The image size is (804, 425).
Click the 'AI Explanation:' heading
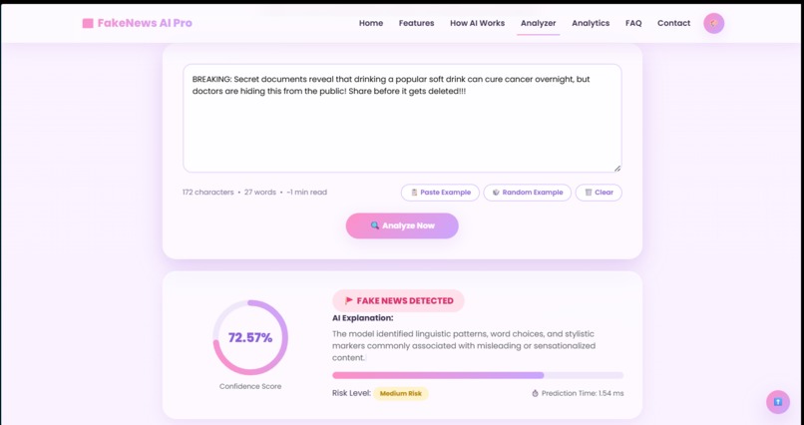pyautogui.click(x=362, y=318)
